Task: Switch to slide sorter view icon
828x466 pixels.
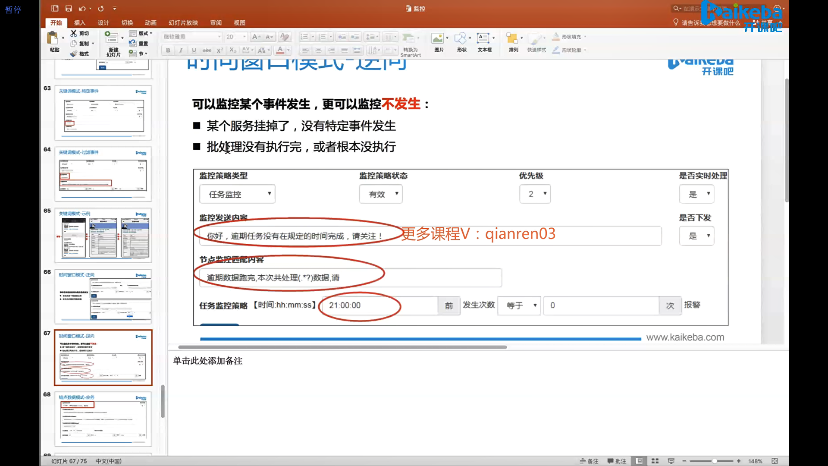Action: pyautogui.click(x=655, y=461)
